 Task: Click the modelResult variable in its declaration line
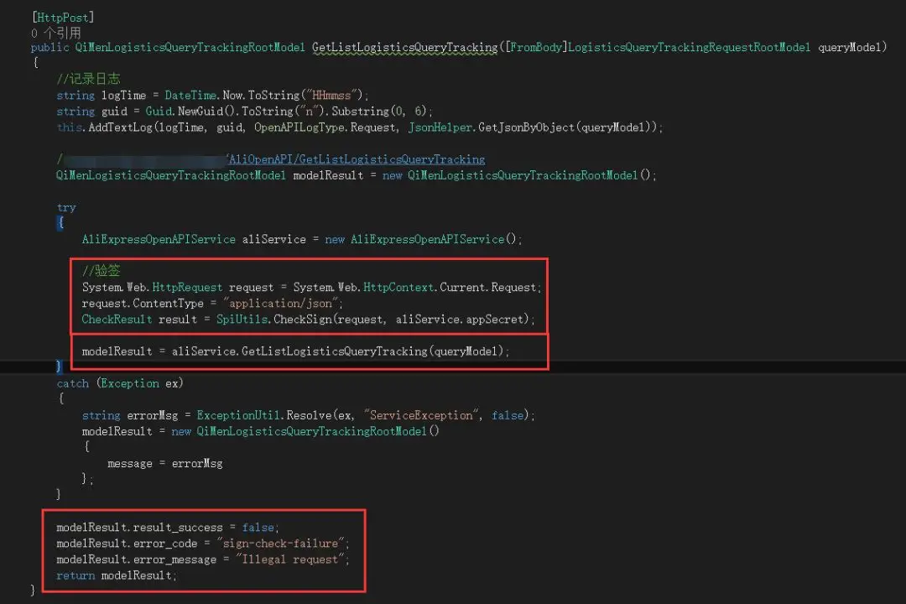tap(328, 175)
